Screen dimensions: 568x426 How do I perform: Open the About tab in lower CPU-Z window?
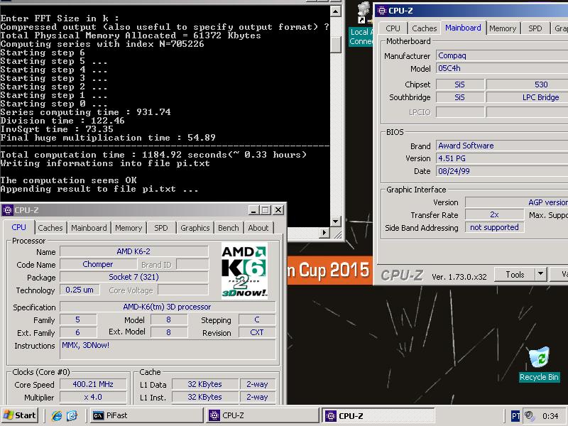[258, 228]
